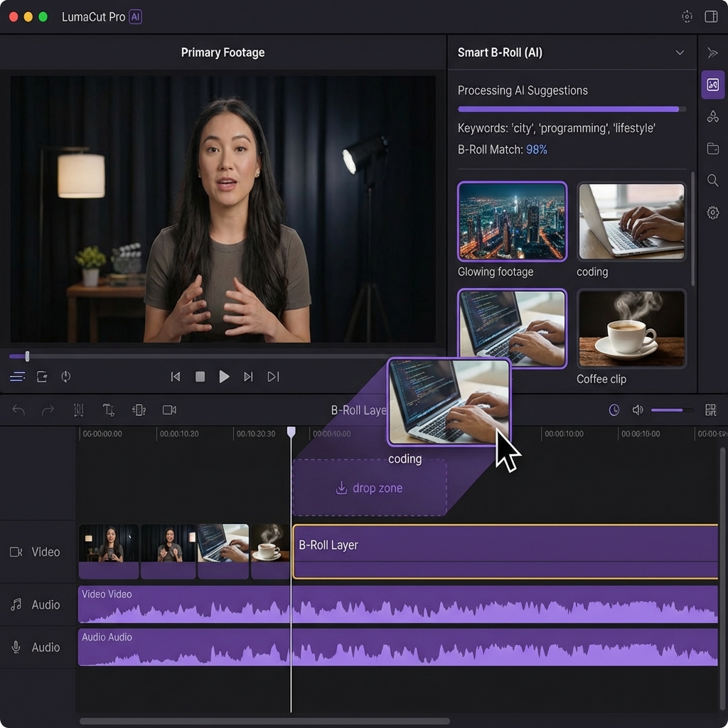Viewport: 728px width, 728px height.
Task: Collapse the Smart B-Roll (AI) panel chevron
Action: (x=680, y=53)
